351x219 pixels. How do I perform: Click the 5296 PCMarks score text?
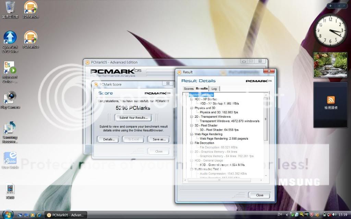[133, 108]
